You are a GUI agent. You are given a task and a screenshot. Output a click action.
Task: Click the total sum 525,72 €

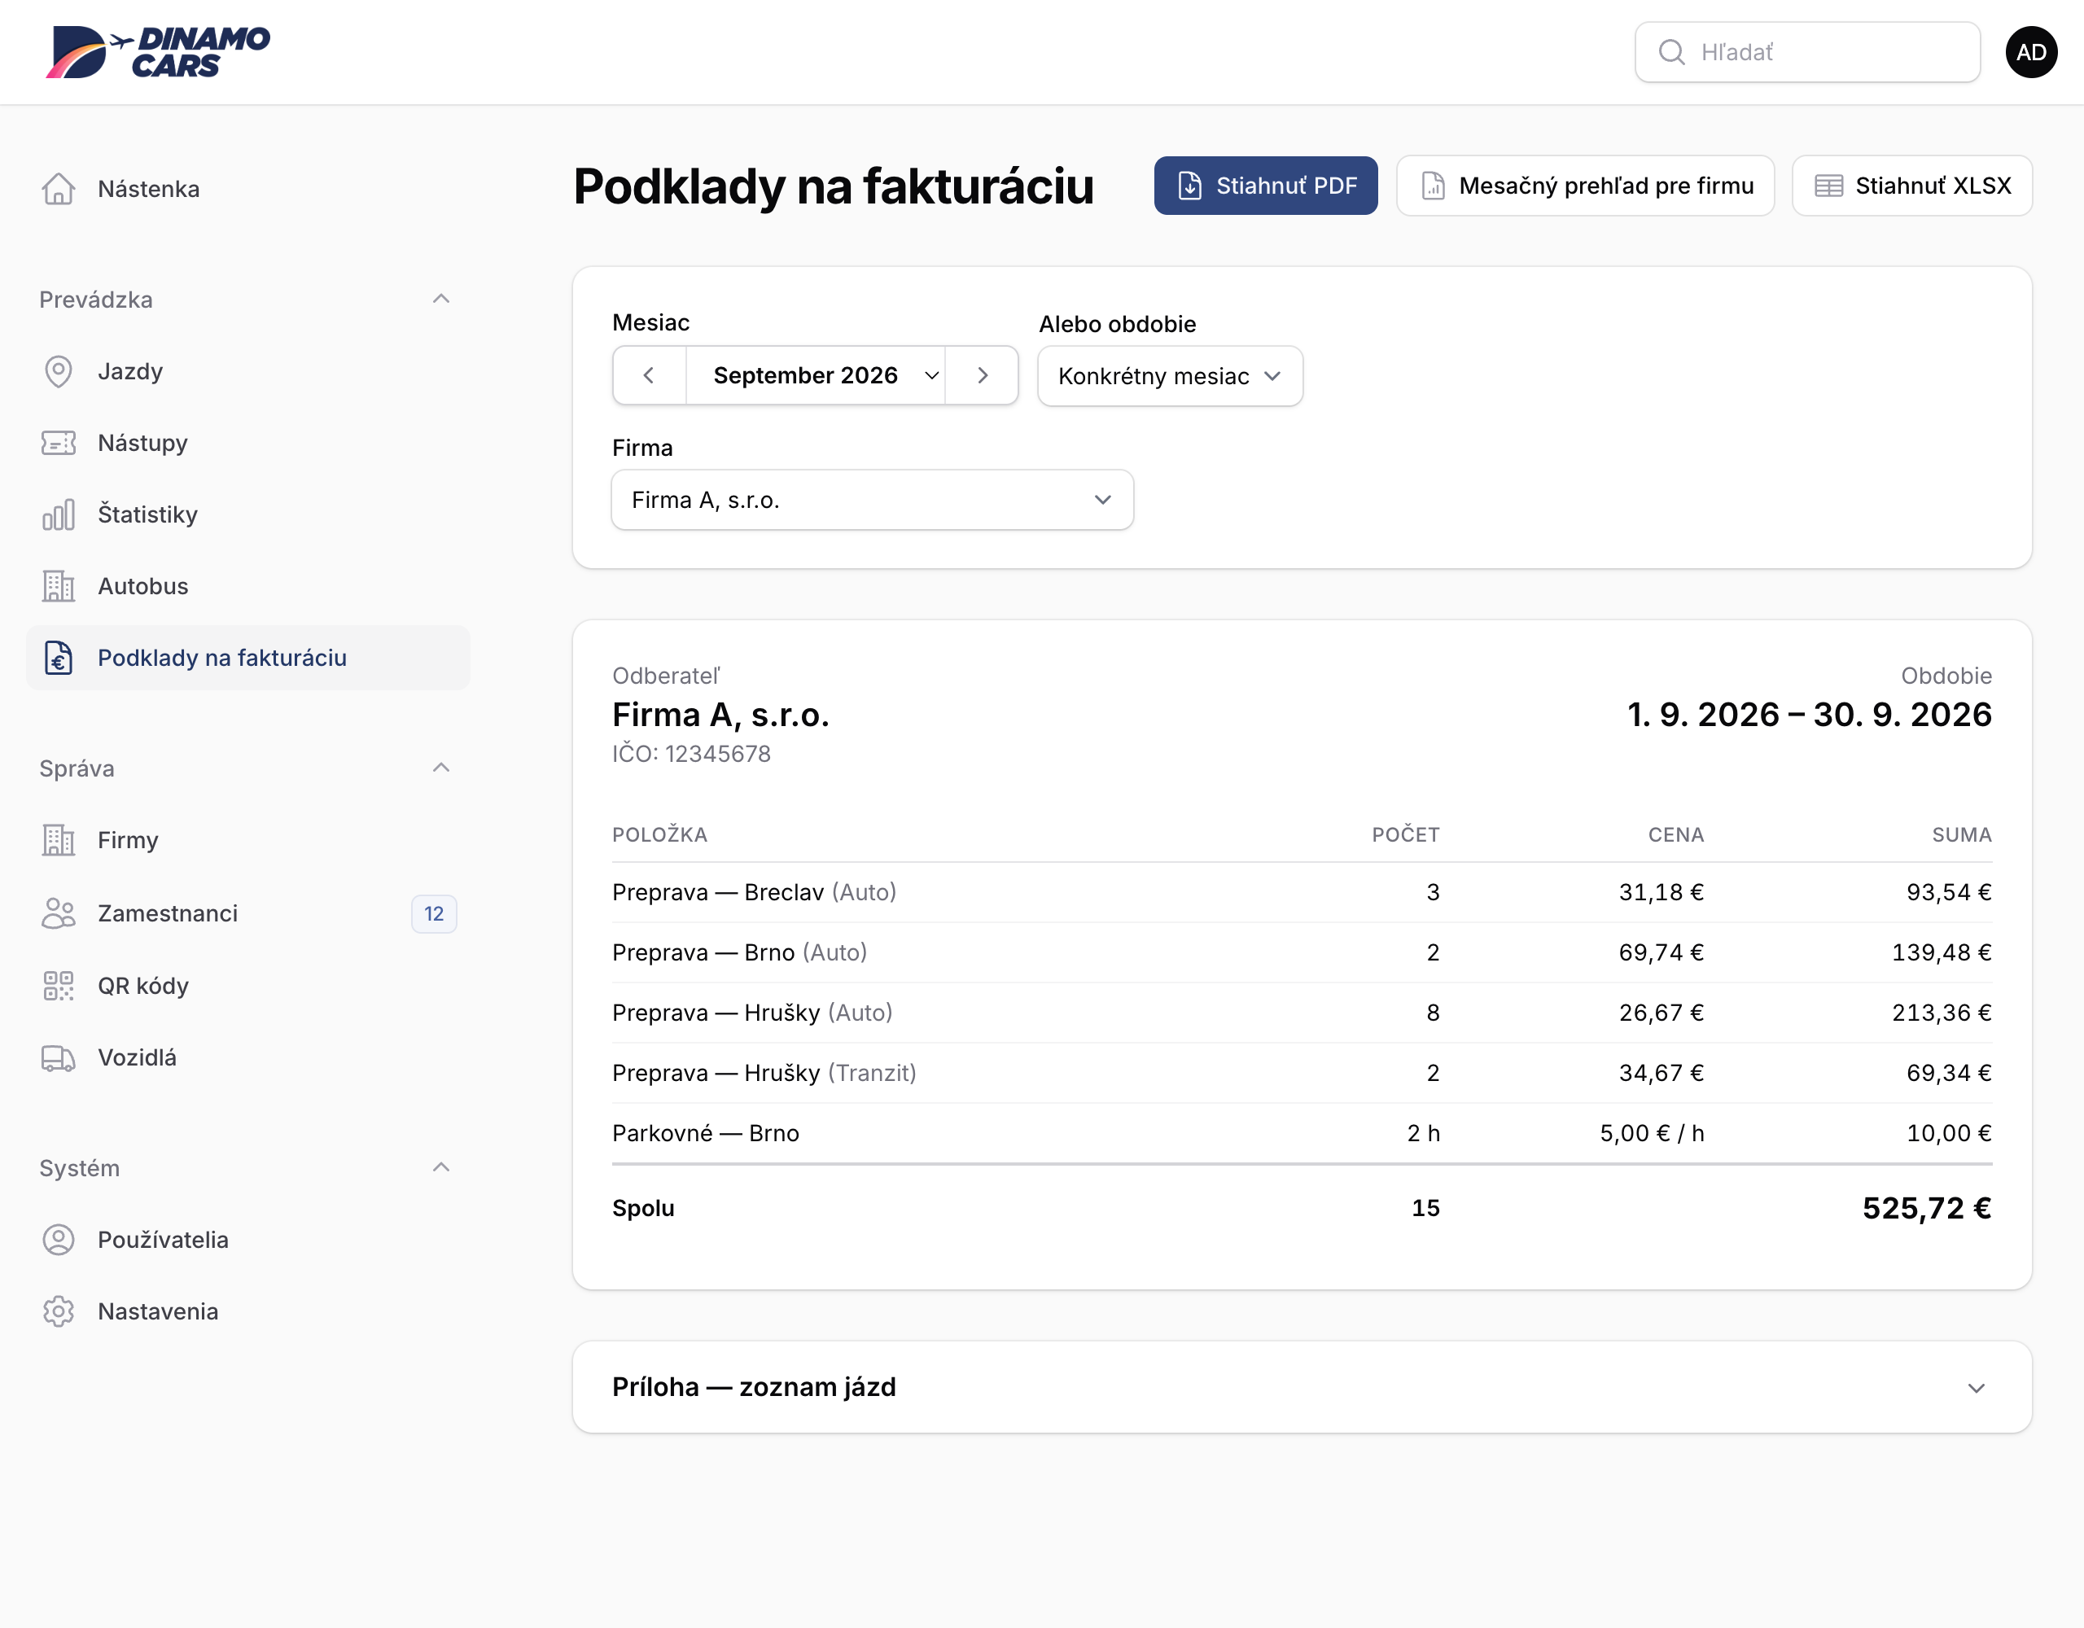pos(1927,1208)
